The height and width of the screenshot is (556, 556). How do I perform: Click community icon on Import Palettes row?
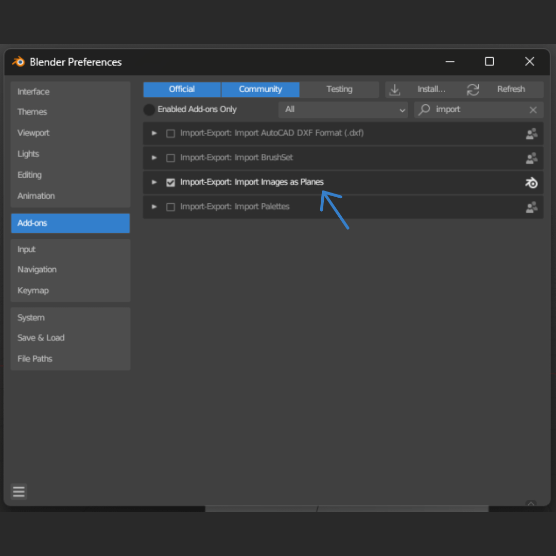tap(531, 207)
